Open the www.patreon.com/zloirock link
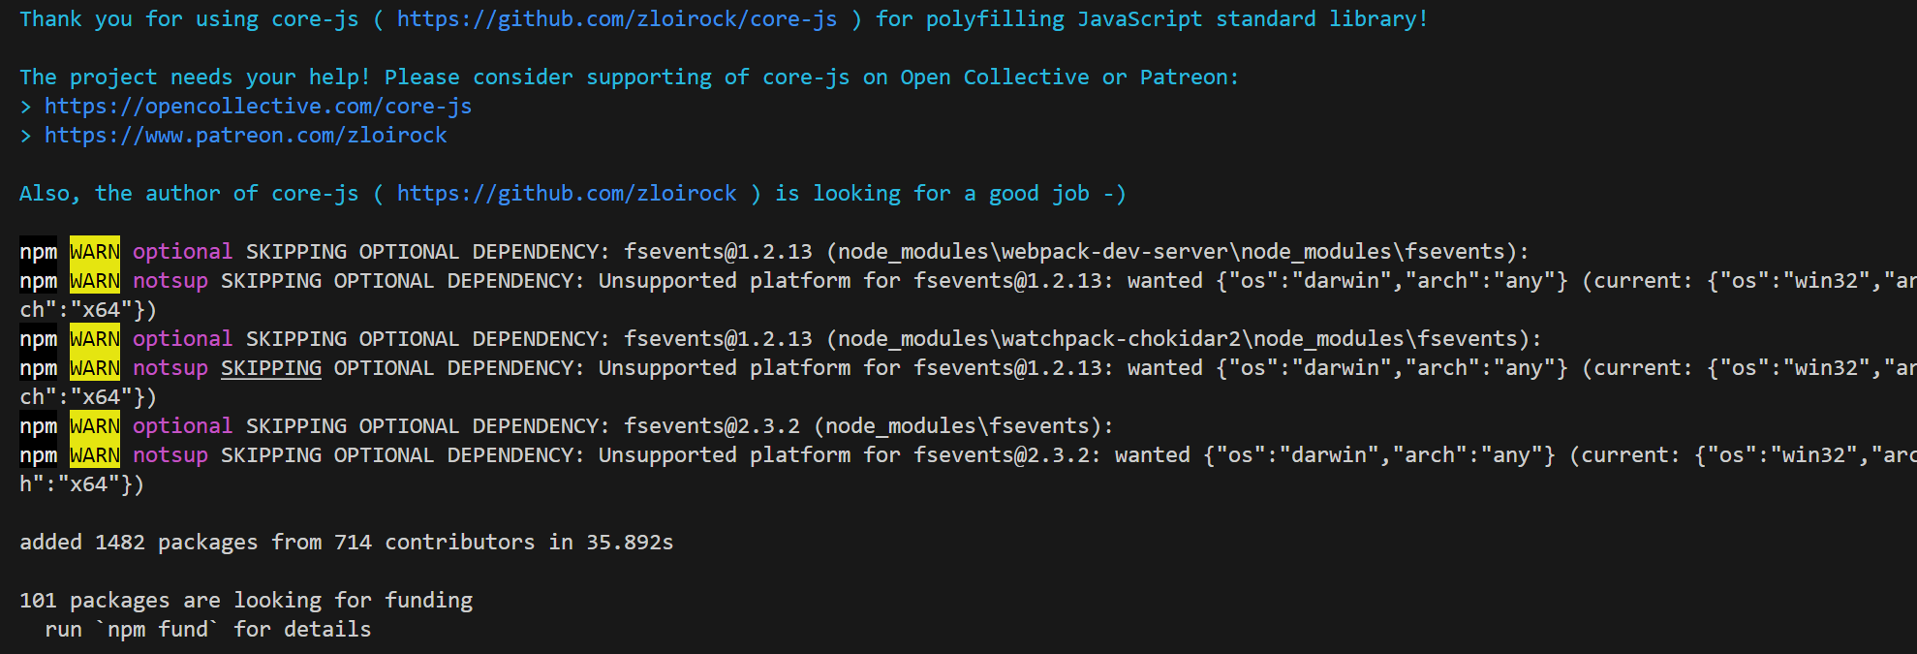The image size is (1917, 654). pos(245,136)
